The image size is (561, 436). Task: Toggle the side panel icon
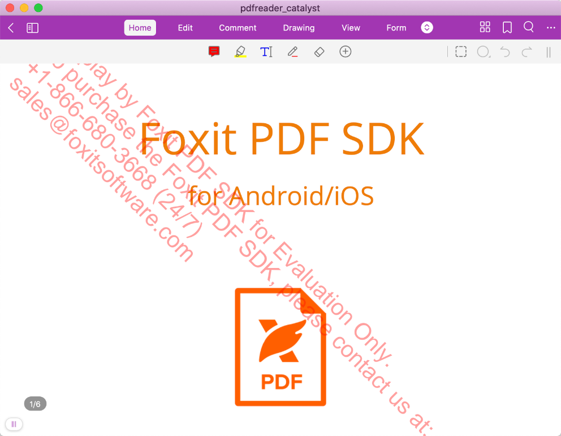pyautogui.click(x=33, y=28)
